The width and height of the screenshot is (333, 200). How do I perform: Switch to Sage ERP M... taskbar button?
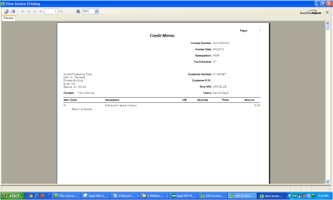184,196
